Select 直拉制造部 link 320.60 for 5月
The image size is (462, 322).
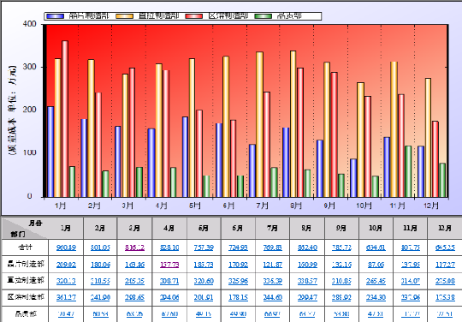point(204,281)
